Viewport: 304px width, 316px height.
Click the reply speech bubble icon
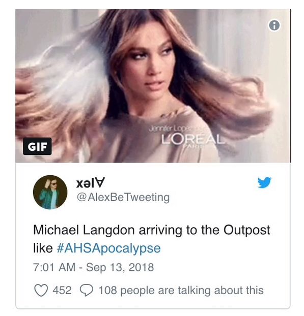[x=87, y=291]
